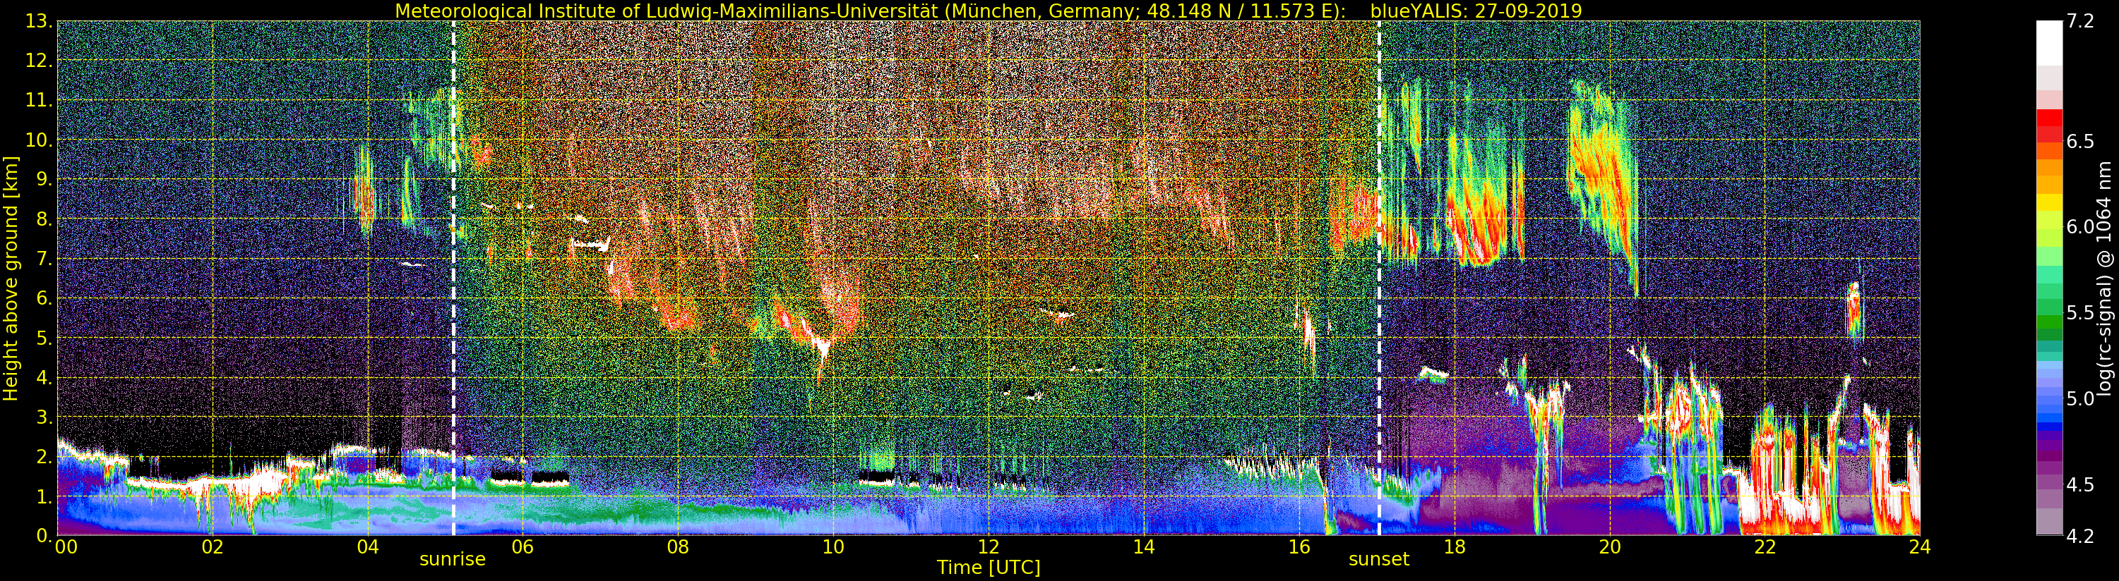
Task: Click the 'Height above ground [km]' axis label
Action: 11,279
